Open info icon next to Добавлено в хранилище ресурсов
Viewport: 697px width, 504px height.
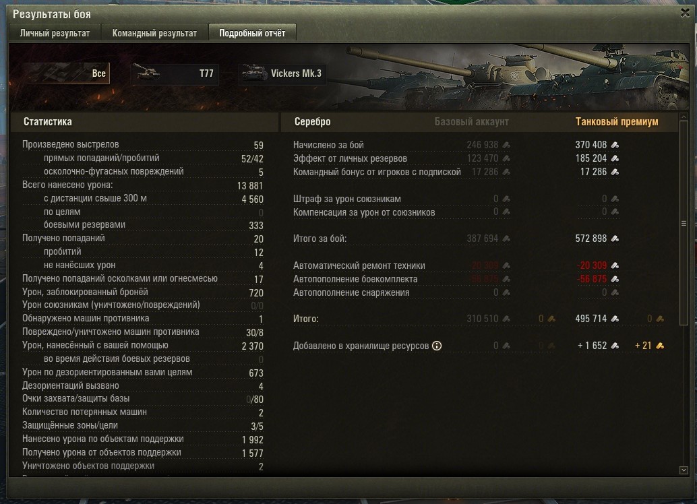(x=437, y=346)
